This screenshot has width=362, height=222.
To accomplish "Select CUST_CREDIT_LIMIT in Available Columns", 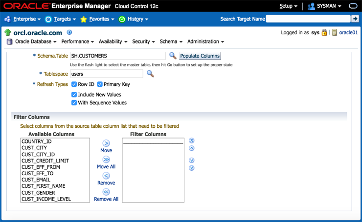I will [55, 161].
